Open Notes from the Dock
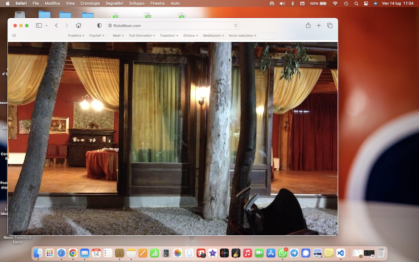 [131, 253]
